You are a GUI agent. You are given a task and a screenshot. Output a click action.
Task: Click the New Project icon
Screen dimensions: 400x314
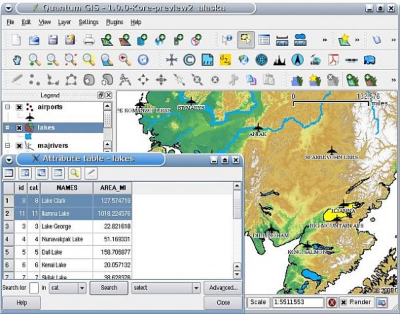tap(16, 40)
